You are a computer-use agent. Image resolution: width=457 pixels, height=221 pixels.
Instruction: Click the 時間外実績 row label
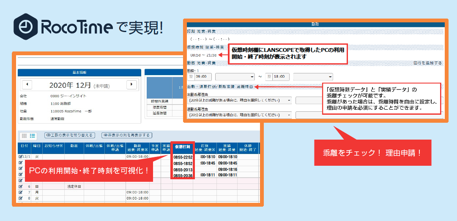point(159,101)
